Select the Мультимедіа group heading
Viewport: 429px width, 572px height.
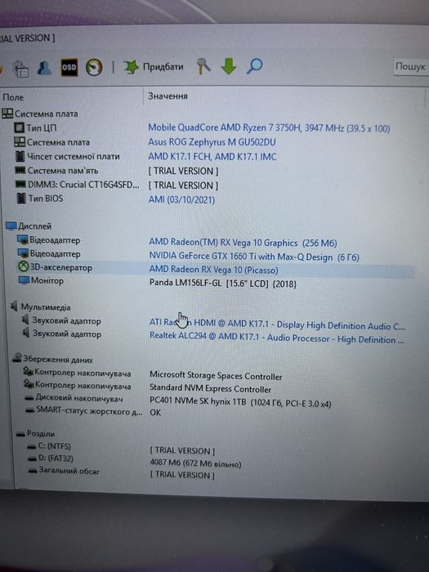pos(40,306)
